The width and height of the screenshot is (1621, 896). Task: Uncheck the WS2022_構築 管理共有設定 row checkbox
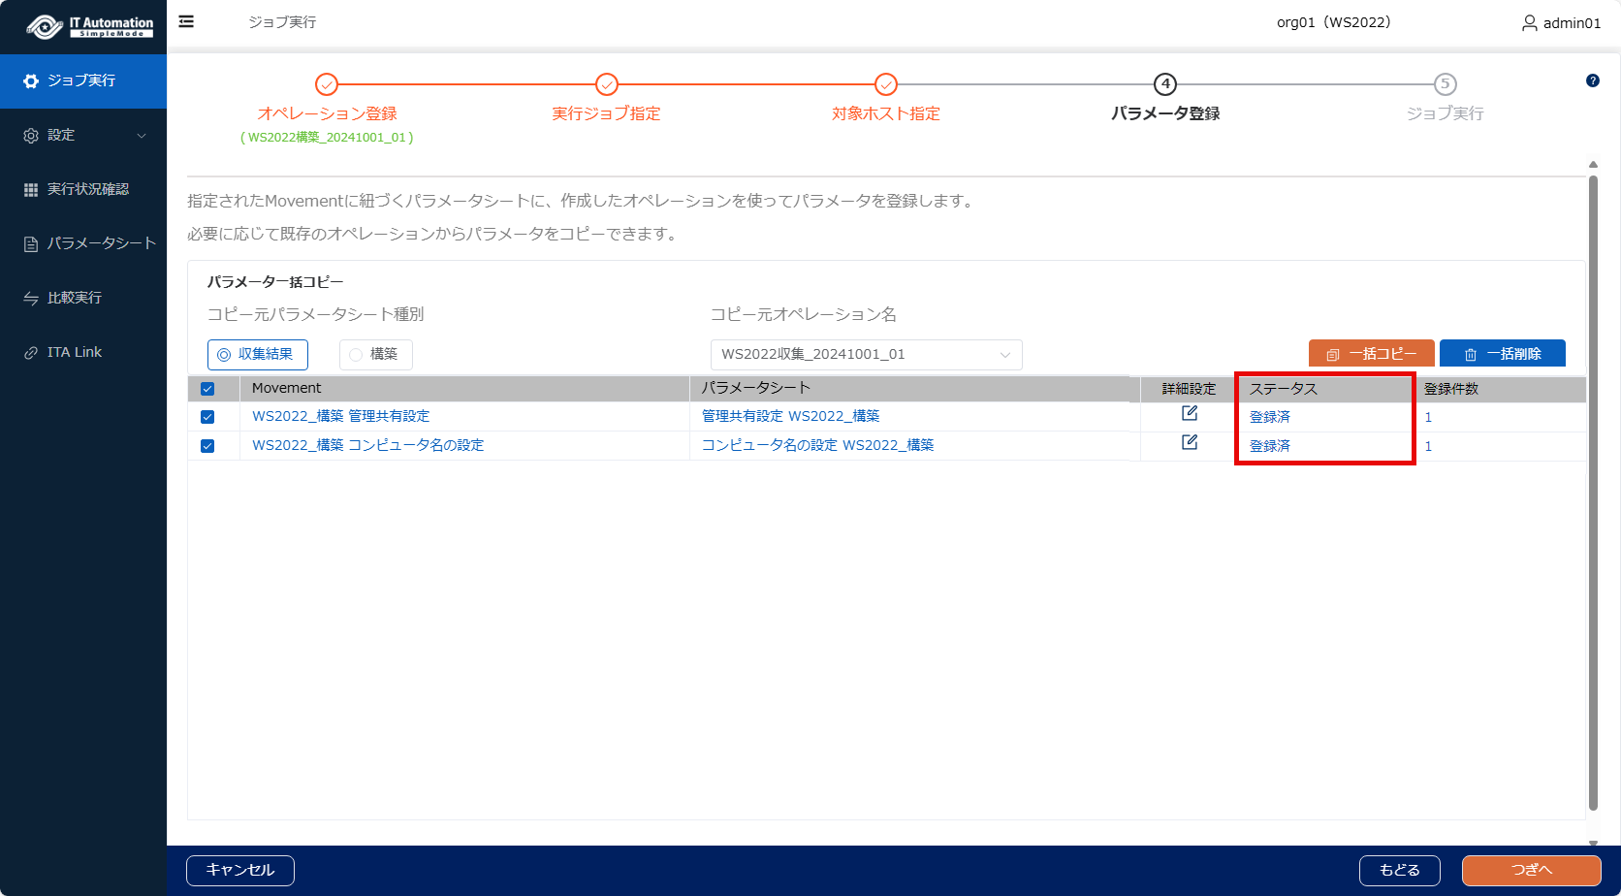point(207,417)
